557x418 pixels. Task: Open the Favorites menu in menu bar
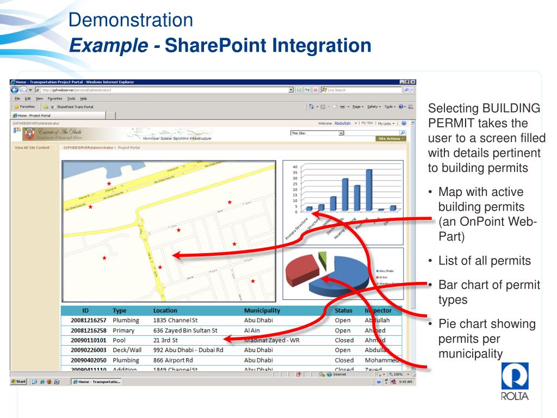coord(55,99)
